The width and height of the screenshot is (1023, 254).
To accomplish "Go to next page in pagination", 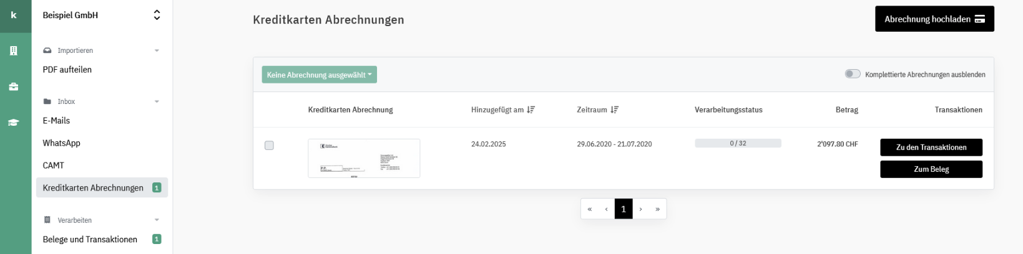I will [640, 209].
